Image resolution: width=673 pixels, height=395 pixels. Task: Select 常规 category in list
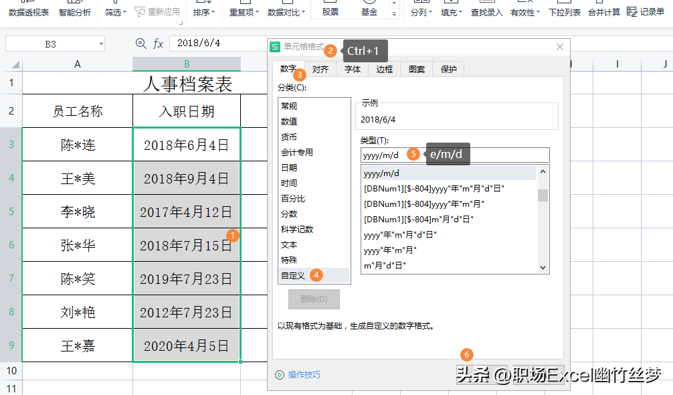(314, 106)
